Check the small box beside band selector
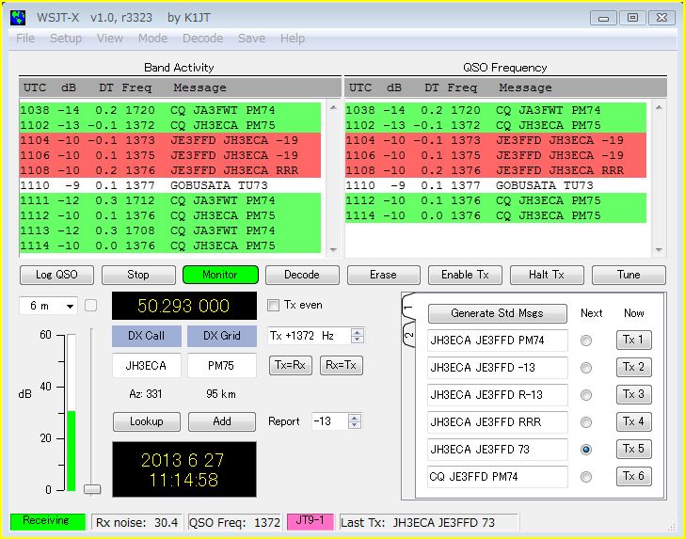 [91, 305]
